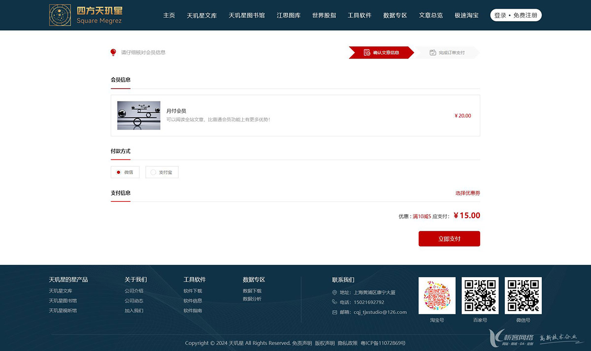Click the 满10减5 discount text
The height and width of the screenshot is (351, 591).
(422, 217)
